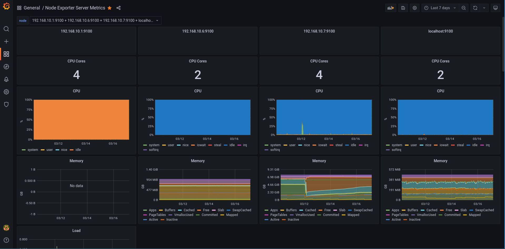Share the dashboard using the share icon
505x249 pixels.
tap(118, 8)
